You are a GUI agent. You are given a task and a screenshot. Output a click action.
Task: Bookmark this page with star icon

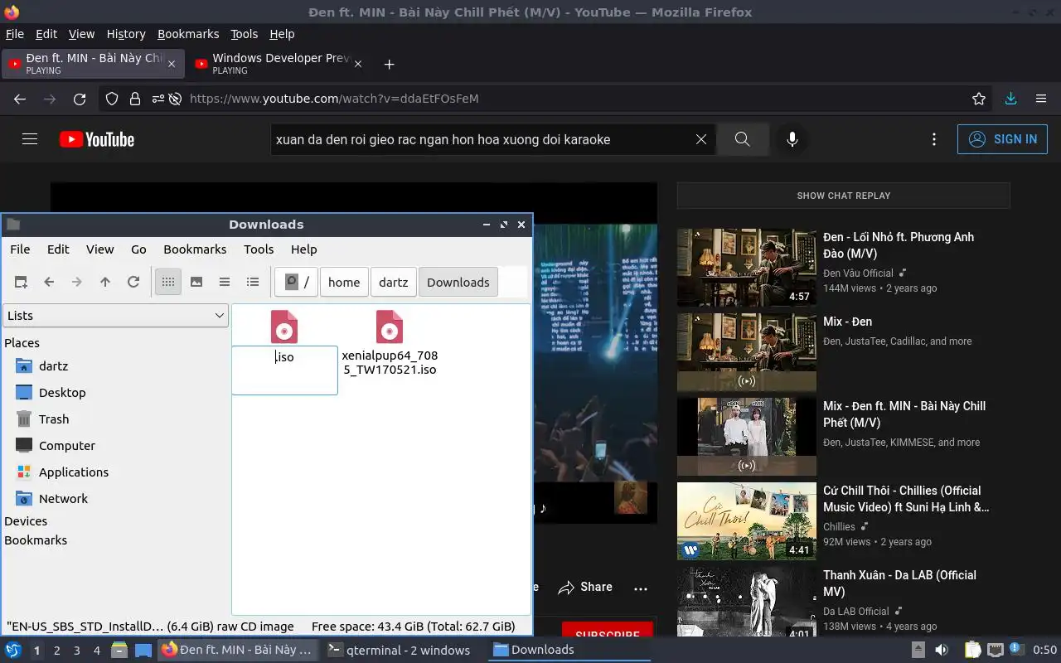[x=979, y=99]
